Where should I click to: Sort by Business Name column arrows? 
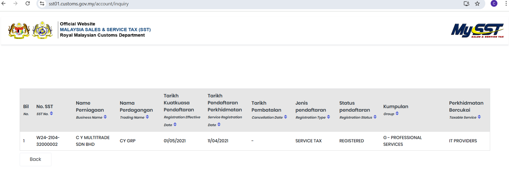coord(105,117)
